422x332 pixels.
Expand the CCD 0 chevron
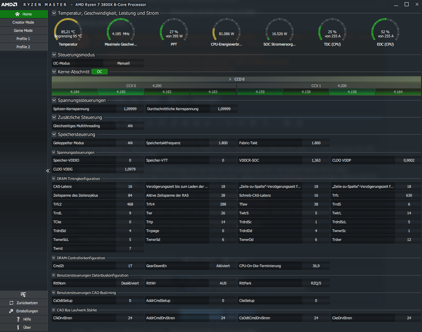click(230, 79)
